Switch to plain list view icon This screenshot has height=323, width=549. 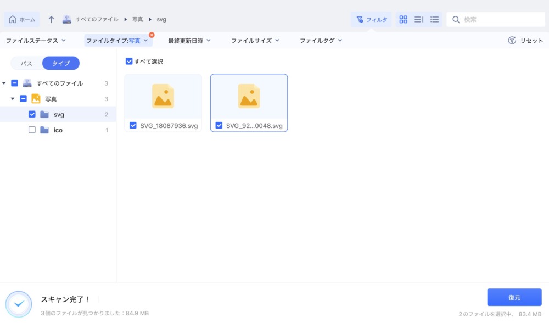[x=434, y=19]
